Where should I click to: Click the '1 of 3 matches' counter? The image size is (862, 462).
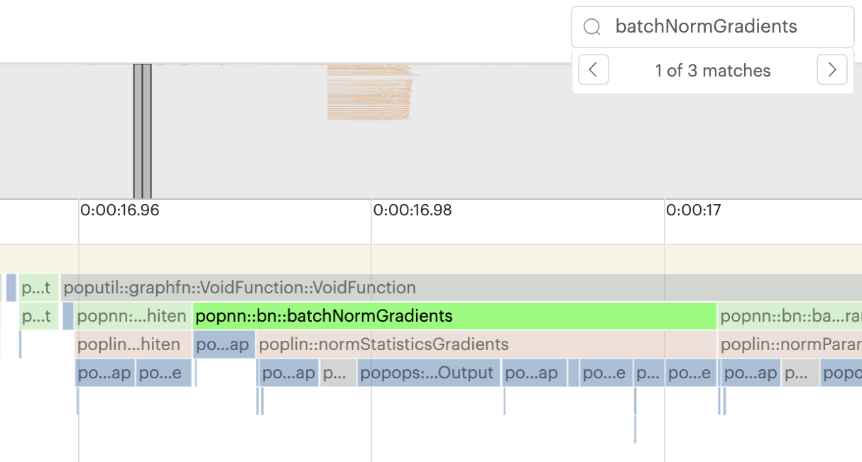click(712, 70)
